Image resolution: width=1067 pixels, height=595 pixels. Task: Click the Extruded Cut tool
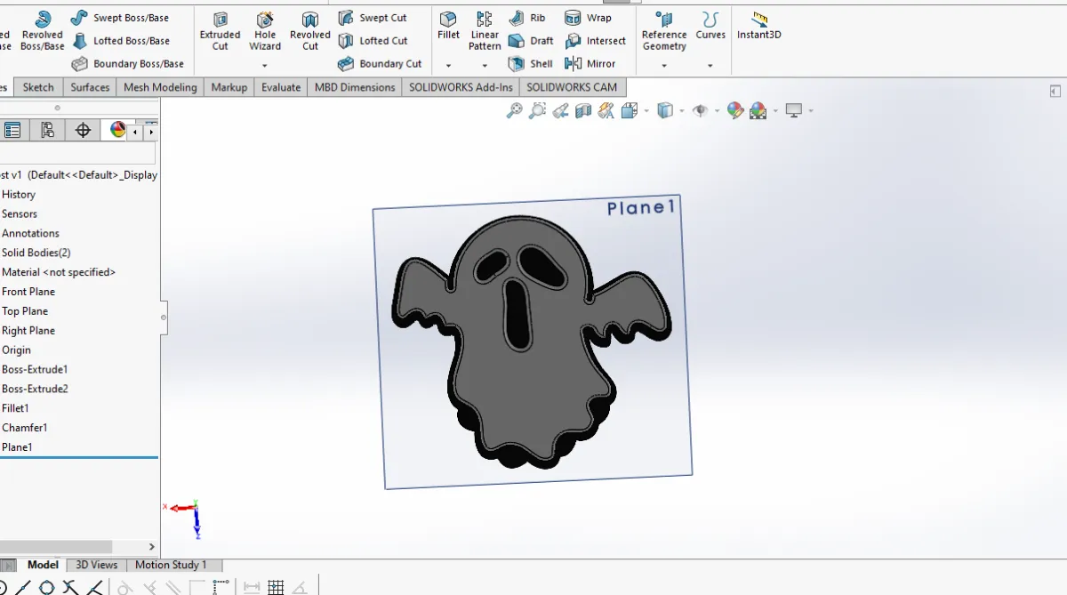pyautogui.click(x=220, y=29)
